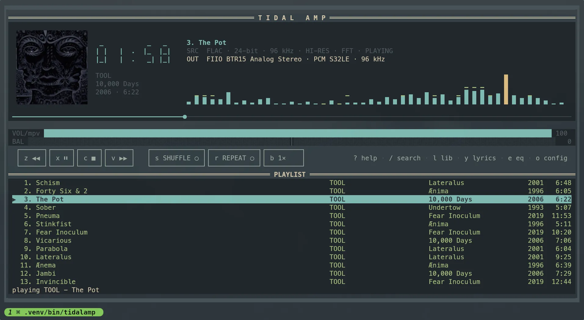This screenshot has width=584, height=320.
Task: Open the lib library view
Action: tap(443, 158)
